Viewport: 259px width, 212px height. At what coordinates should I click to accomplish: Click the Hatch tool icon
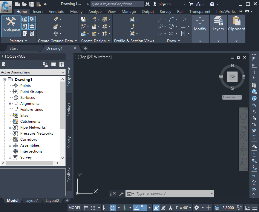183,33
